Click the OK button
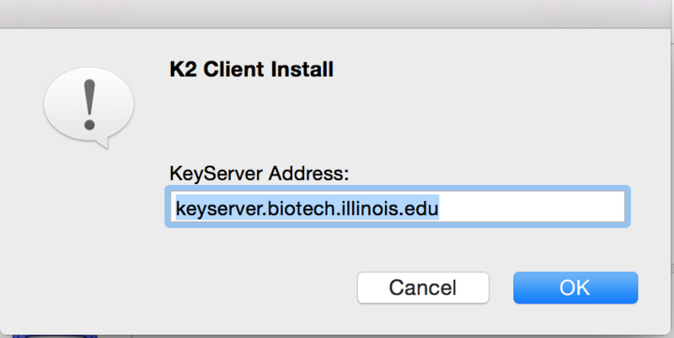This screenshot has height=338, width=674. [575, 288]
